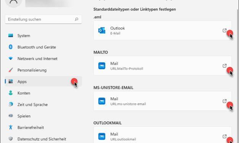
Task: Open external link icon for MS-UNISTORE-EMAIL default
Action: point(225,101)
